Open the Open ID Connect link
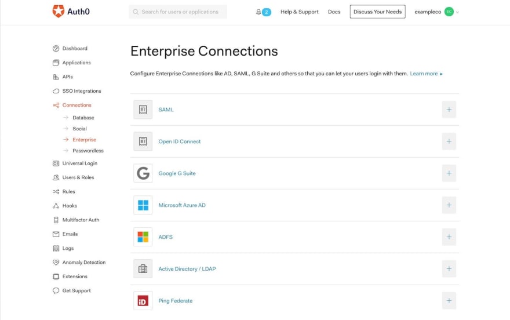Screen dimensions: 510x320 [x=180, y=141]
